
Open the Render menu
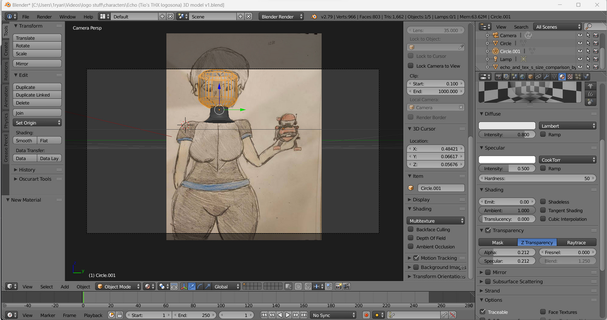(x=44, y=17)
